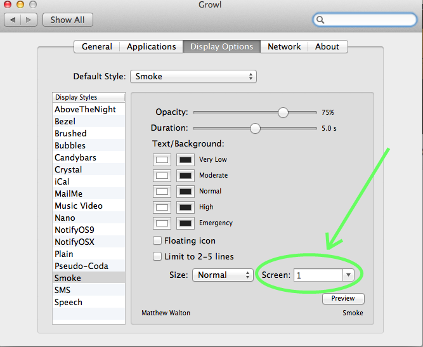Image resolution: width=423 pixels, height=347 pixels.
Task: Select NotifyOS9 display style
Action: [x=89, y=230]
